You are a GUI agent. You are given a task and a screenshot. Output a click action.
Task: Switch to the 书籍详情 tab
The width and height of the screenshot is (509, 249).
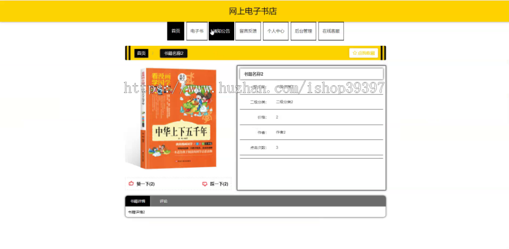137,201
